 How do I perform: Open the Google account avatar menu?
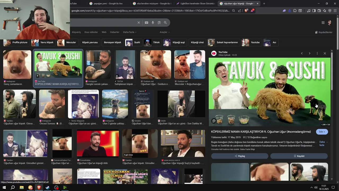(330, 23)
